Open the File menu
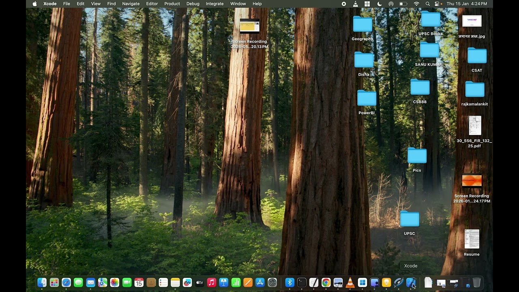 pos(66,4)
